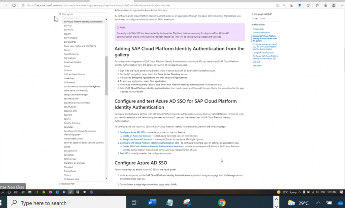This screenshot has height=208, width=345.
Task: Open the SharePoint on-premises sidebar entry
Action: click(x=74, y=163)
